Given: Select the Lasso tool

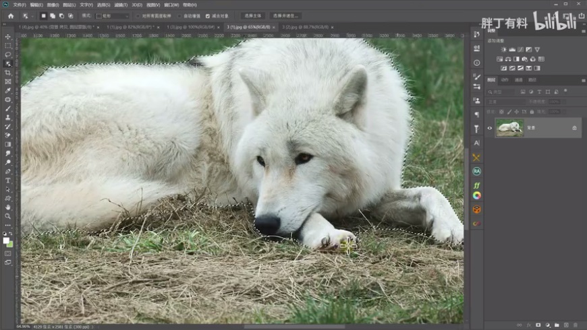Looking at the screenshot, I should [8, 55].
